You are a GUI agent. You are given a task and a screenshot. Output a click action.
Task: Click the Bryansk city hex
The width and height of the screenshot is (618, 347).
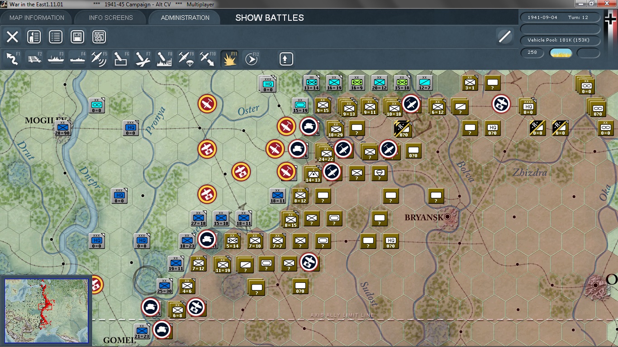pyautogui.click(x=448, y=217)
